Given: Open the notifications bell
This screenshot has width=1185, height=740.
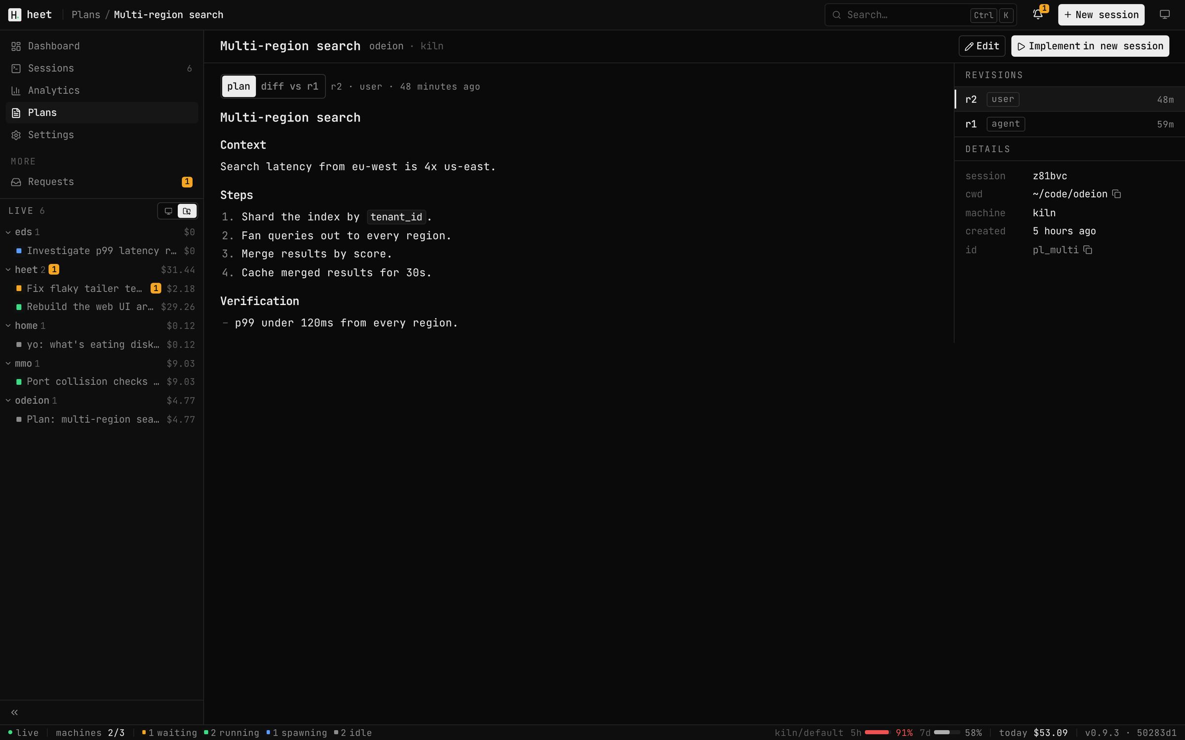Looking at the screenshot, I should pos(1038,15).
